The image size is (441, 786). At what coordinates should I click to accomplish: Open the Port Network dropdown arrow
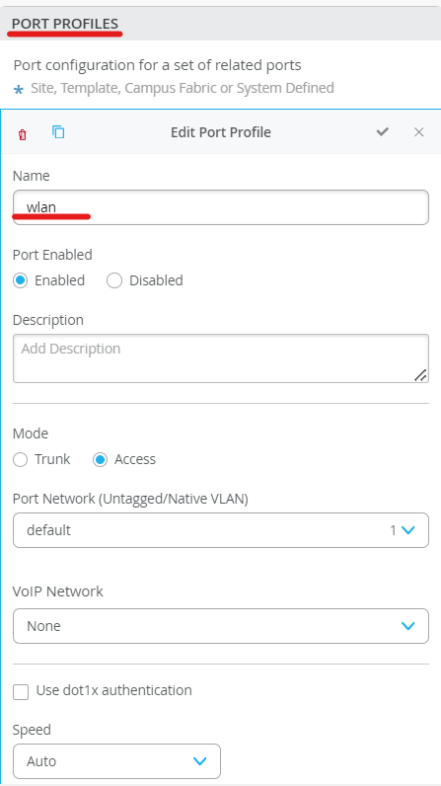pos(408,530)
